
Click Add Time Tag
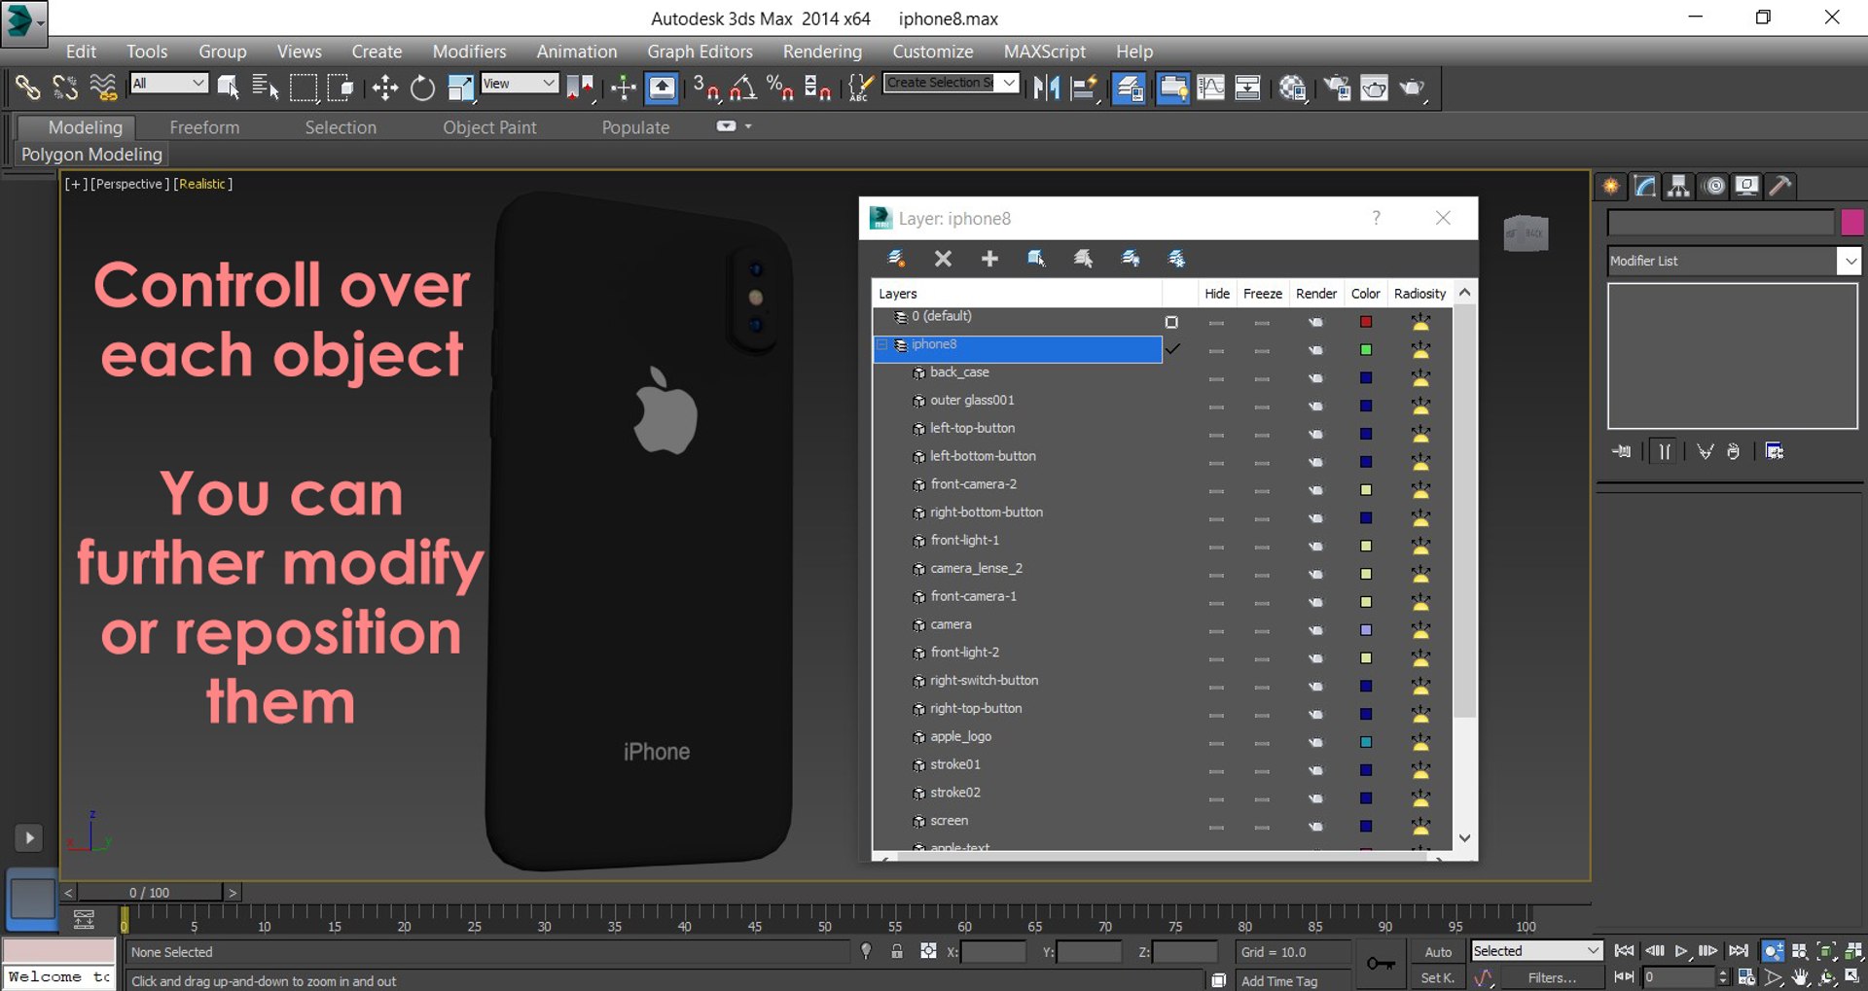click(x=1279, y=981)
